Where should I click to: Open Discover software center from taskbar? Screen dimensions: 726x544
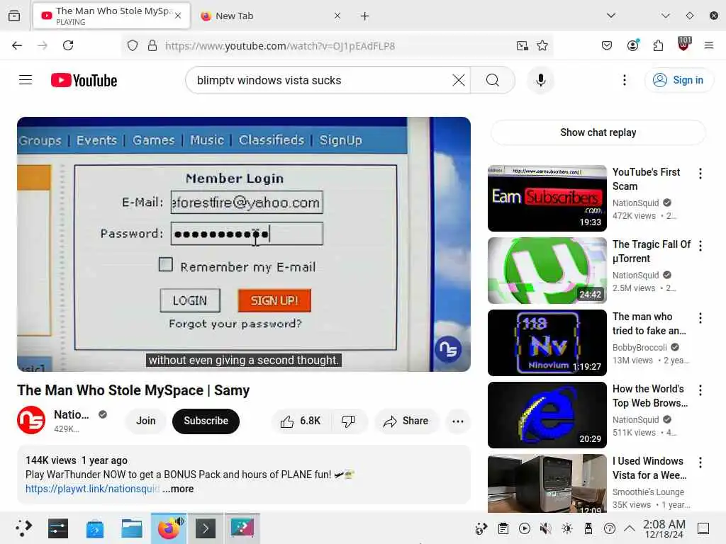95,528
